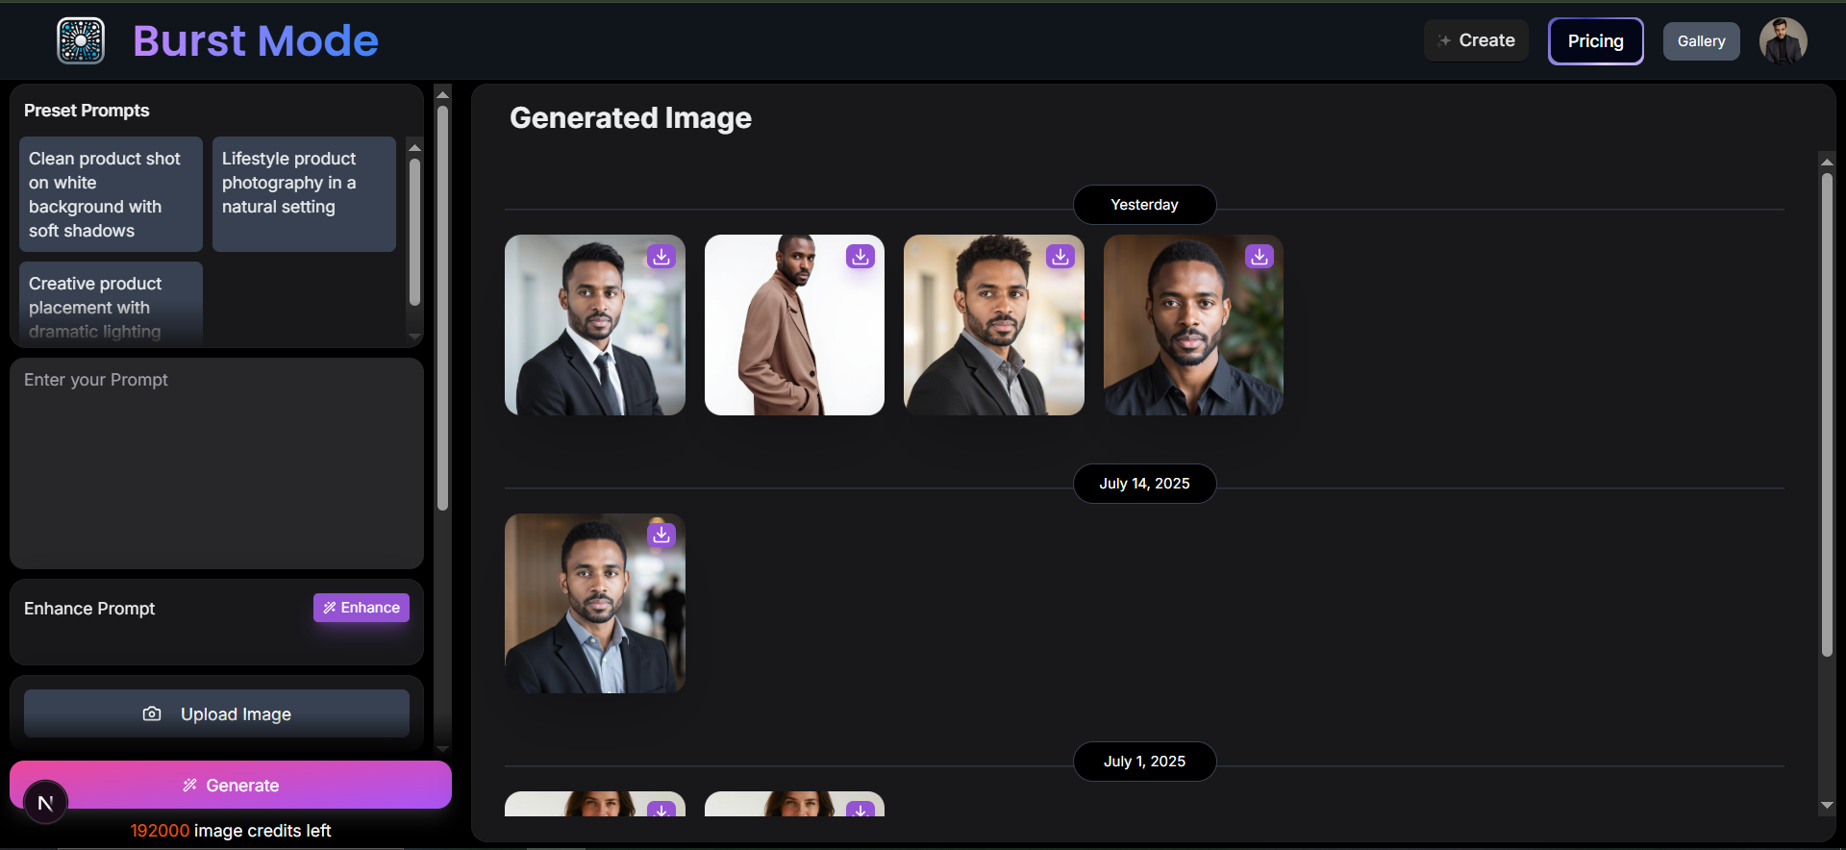Click the gallery scrollbar down arrow

point(1827,805)
